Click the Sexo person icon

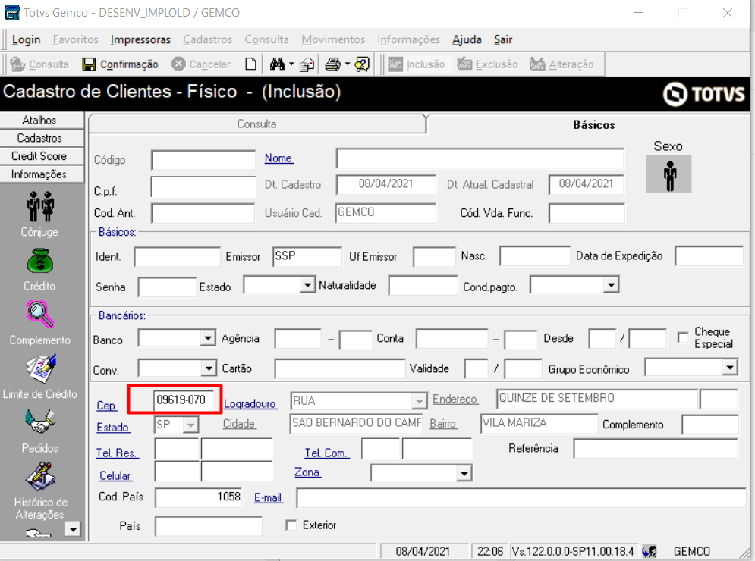668,174
